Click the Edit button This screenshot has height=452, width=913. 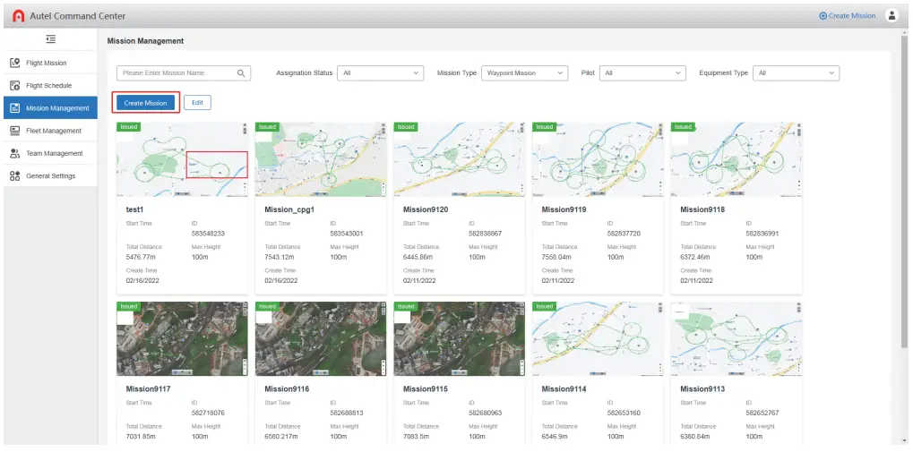pyautogui.click(x=197, y=103)
